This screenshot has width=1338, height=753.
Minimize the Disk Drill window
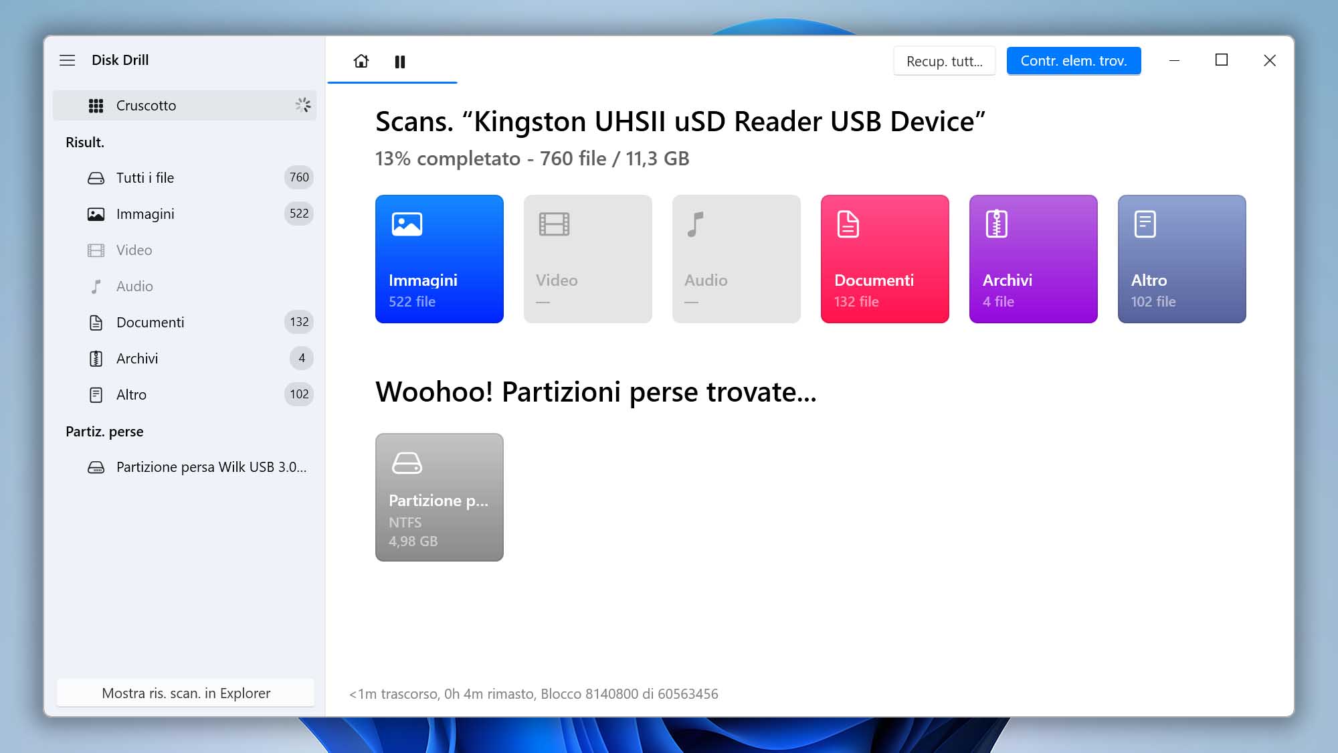1174,60
